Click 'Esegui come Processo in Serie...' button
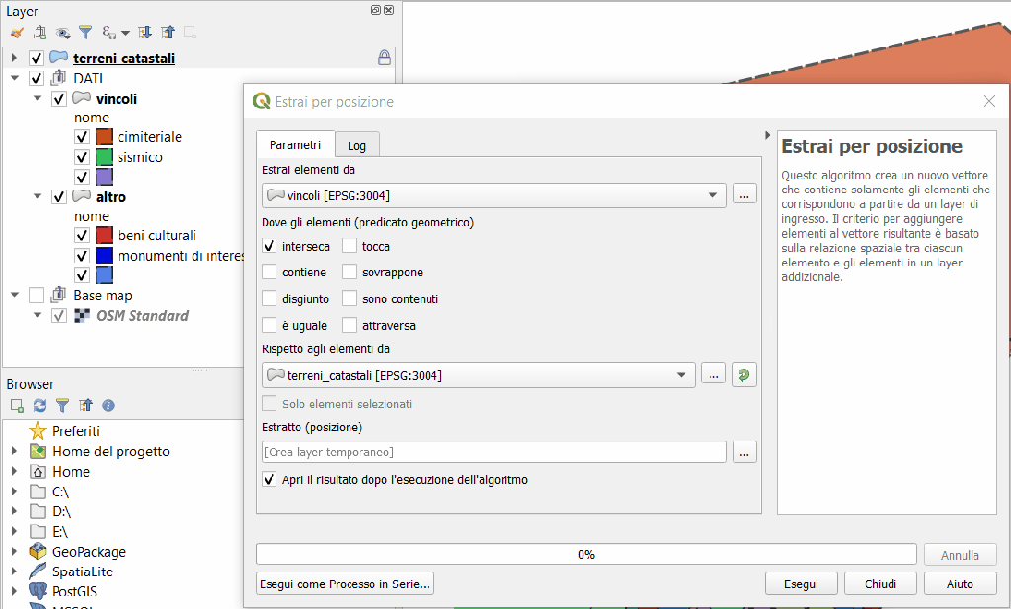Screen dimensions: 1011x609 click(x=345, y=583)
